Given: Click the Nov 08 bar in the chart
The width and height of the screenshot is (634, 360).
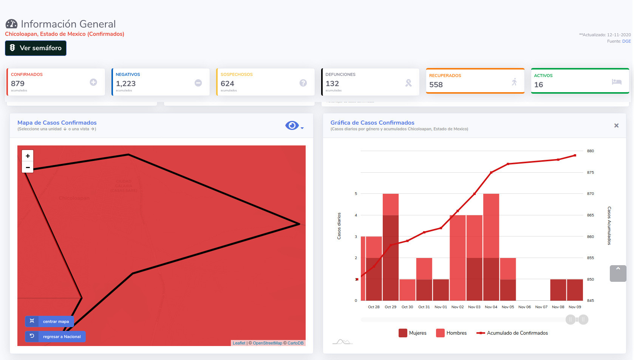Looking at the screenshot, I should coord(558,290).
